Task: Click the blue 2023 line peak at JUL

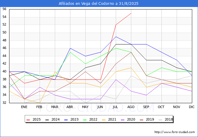Action: (x=116, y=37)
